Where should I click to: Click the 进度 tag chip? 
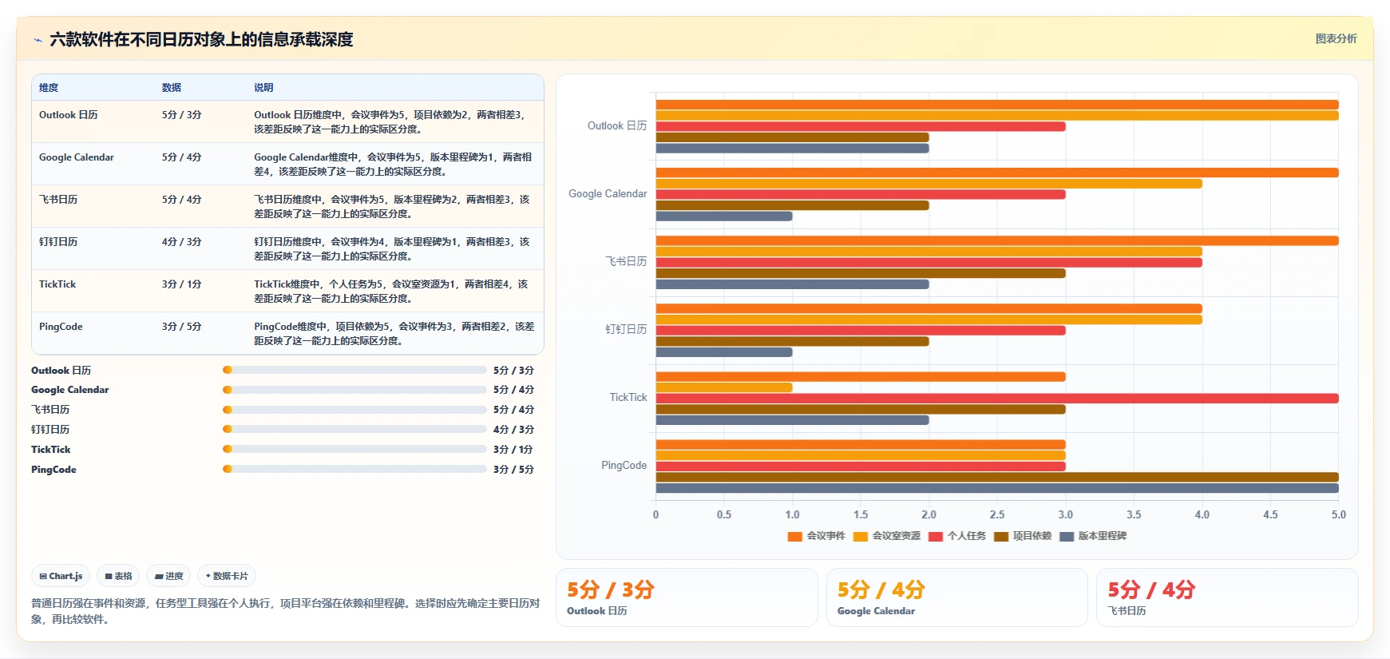click(x=168, y=576)
